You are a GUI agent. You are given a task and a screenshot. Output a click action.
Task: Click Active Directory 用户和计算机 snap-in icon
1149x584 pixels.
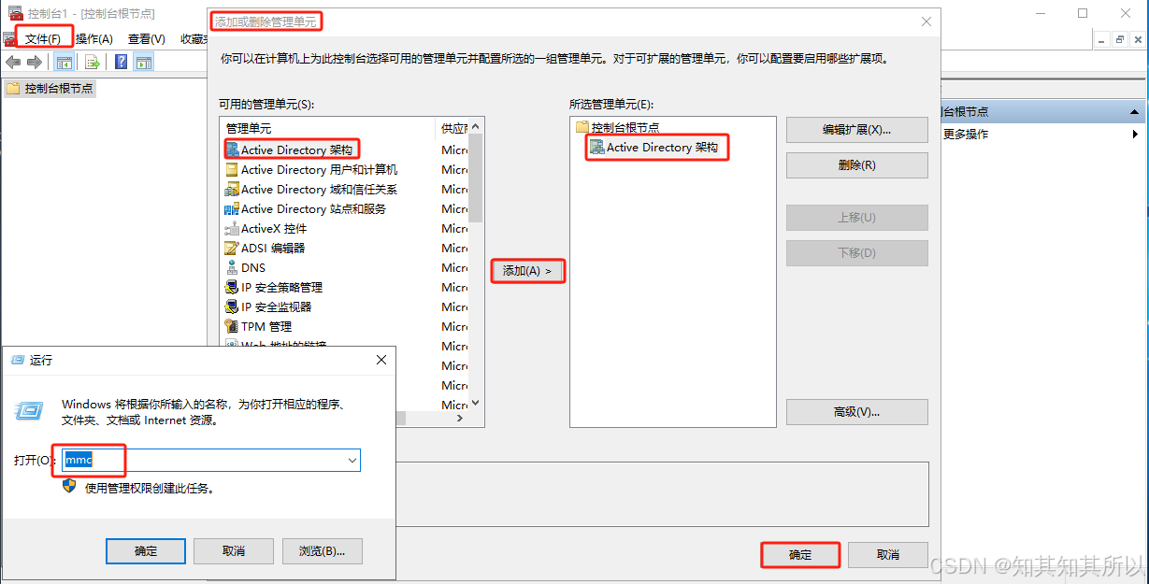click(232, 170)
